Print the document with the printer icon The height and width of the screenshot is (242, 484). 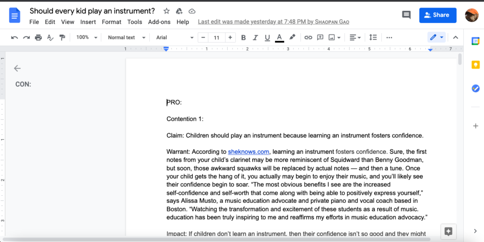tap(38, 38)
